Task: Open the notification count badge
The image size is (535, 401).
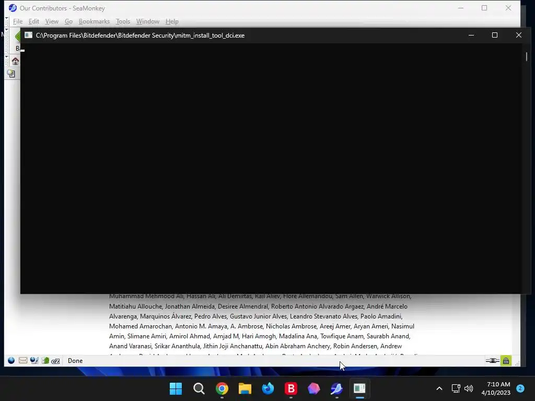Action: click(x=520, y=388)
